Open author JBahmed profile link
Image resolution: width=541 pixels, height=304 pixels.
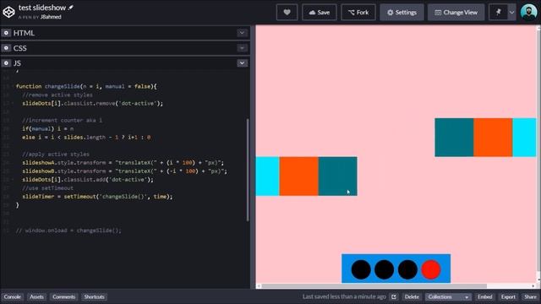(x=51, y=17)
